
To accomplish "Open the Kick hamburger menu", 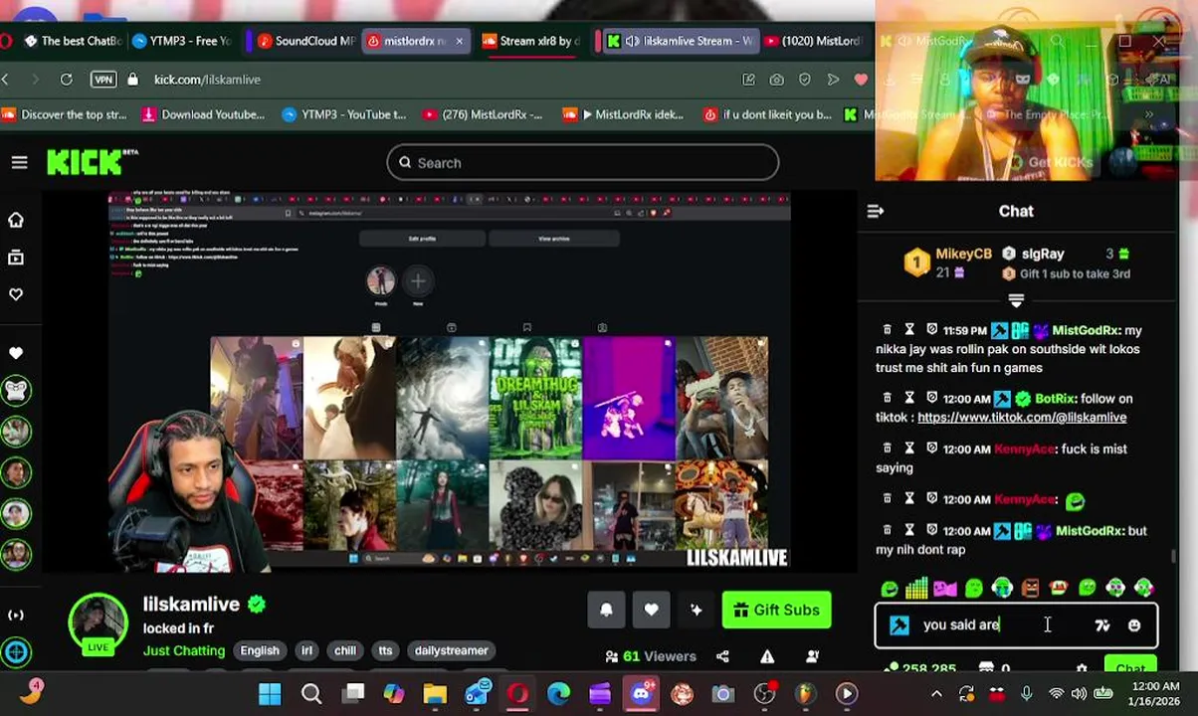I will click(x=19, y=162).
